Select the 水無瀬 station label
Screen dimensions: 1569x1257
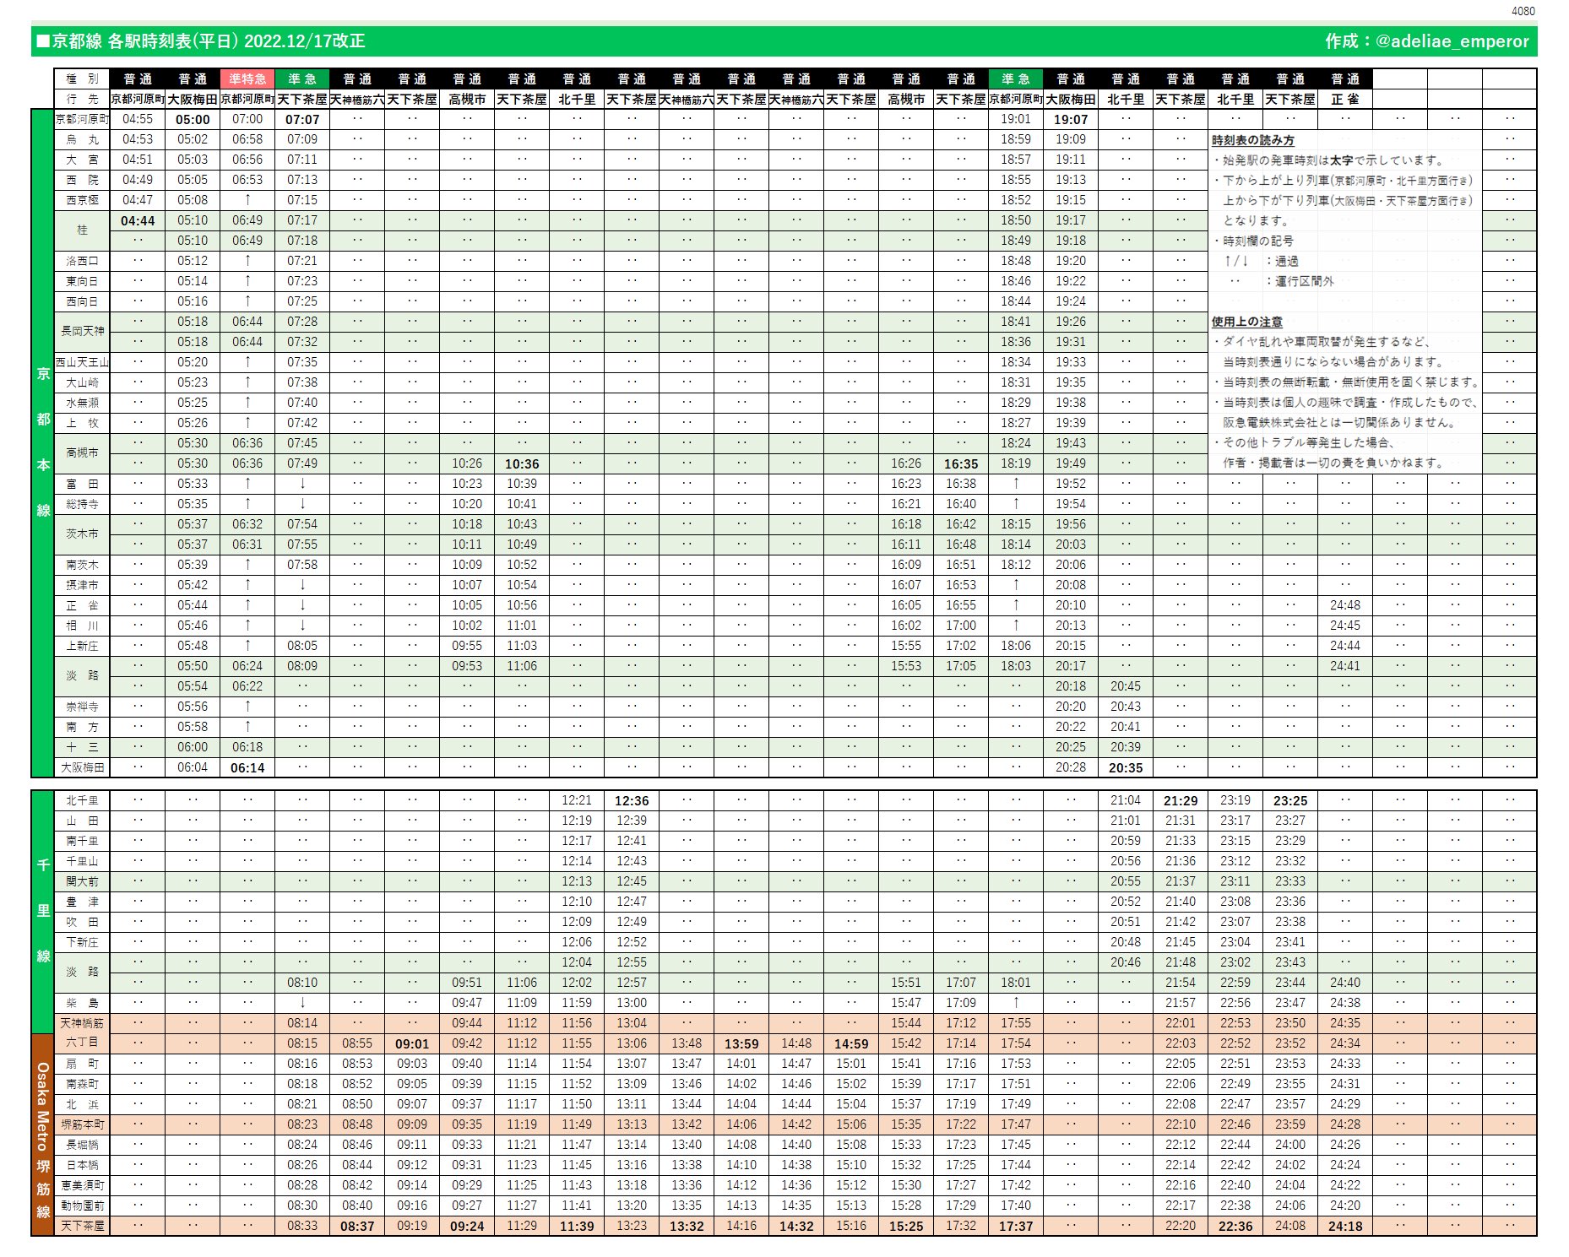point(82,403)
